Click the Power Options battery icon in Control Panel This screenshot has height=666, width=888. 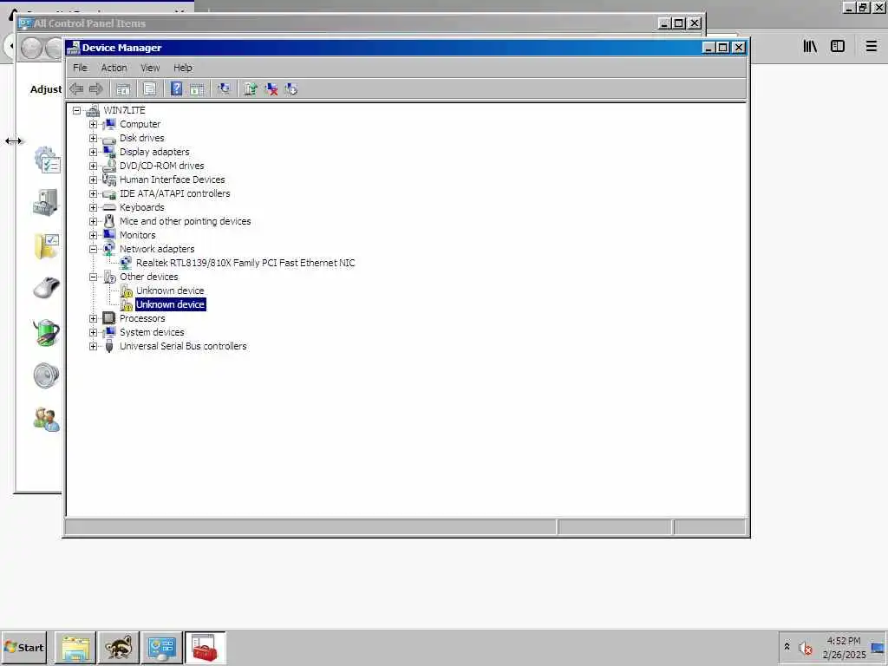(x=47, y=332)
